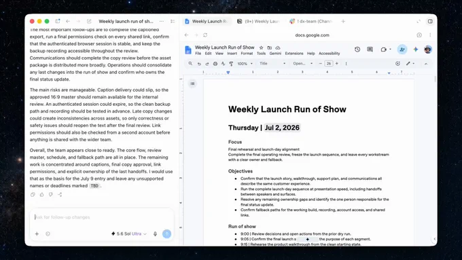462x260 pixels.
Task: Expand the 5.6 Sol Ultra model selector
Action: (x=129, y=234)
